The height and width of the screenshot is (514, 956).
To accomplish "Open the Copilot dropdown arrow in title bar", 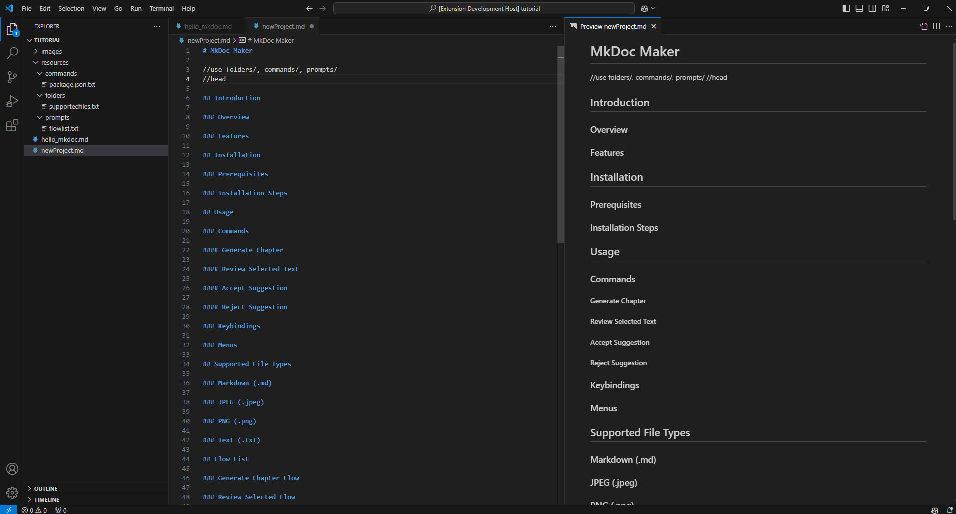I will pos(653,8).
